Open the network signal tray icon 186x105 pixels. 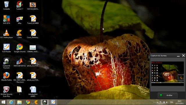[x=158, y=102]
